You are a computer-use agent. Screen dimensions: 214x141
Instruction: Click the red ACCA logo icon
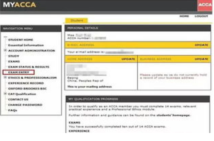click(x=205, y=5)
